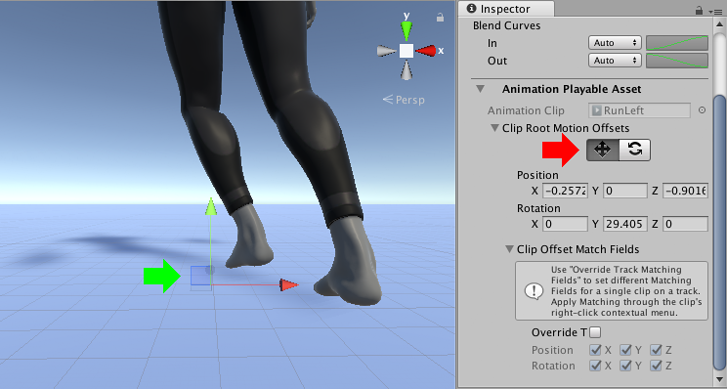Click the Animation Clip object picker circle
Viewport: 727px width, 389px height.
click(x=702, y=110)
